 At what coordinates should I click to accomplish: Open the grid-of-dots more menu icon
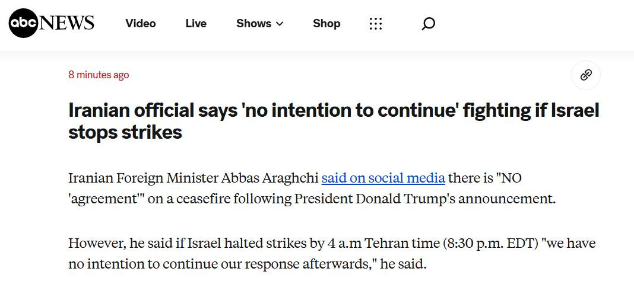pos(376,24)
